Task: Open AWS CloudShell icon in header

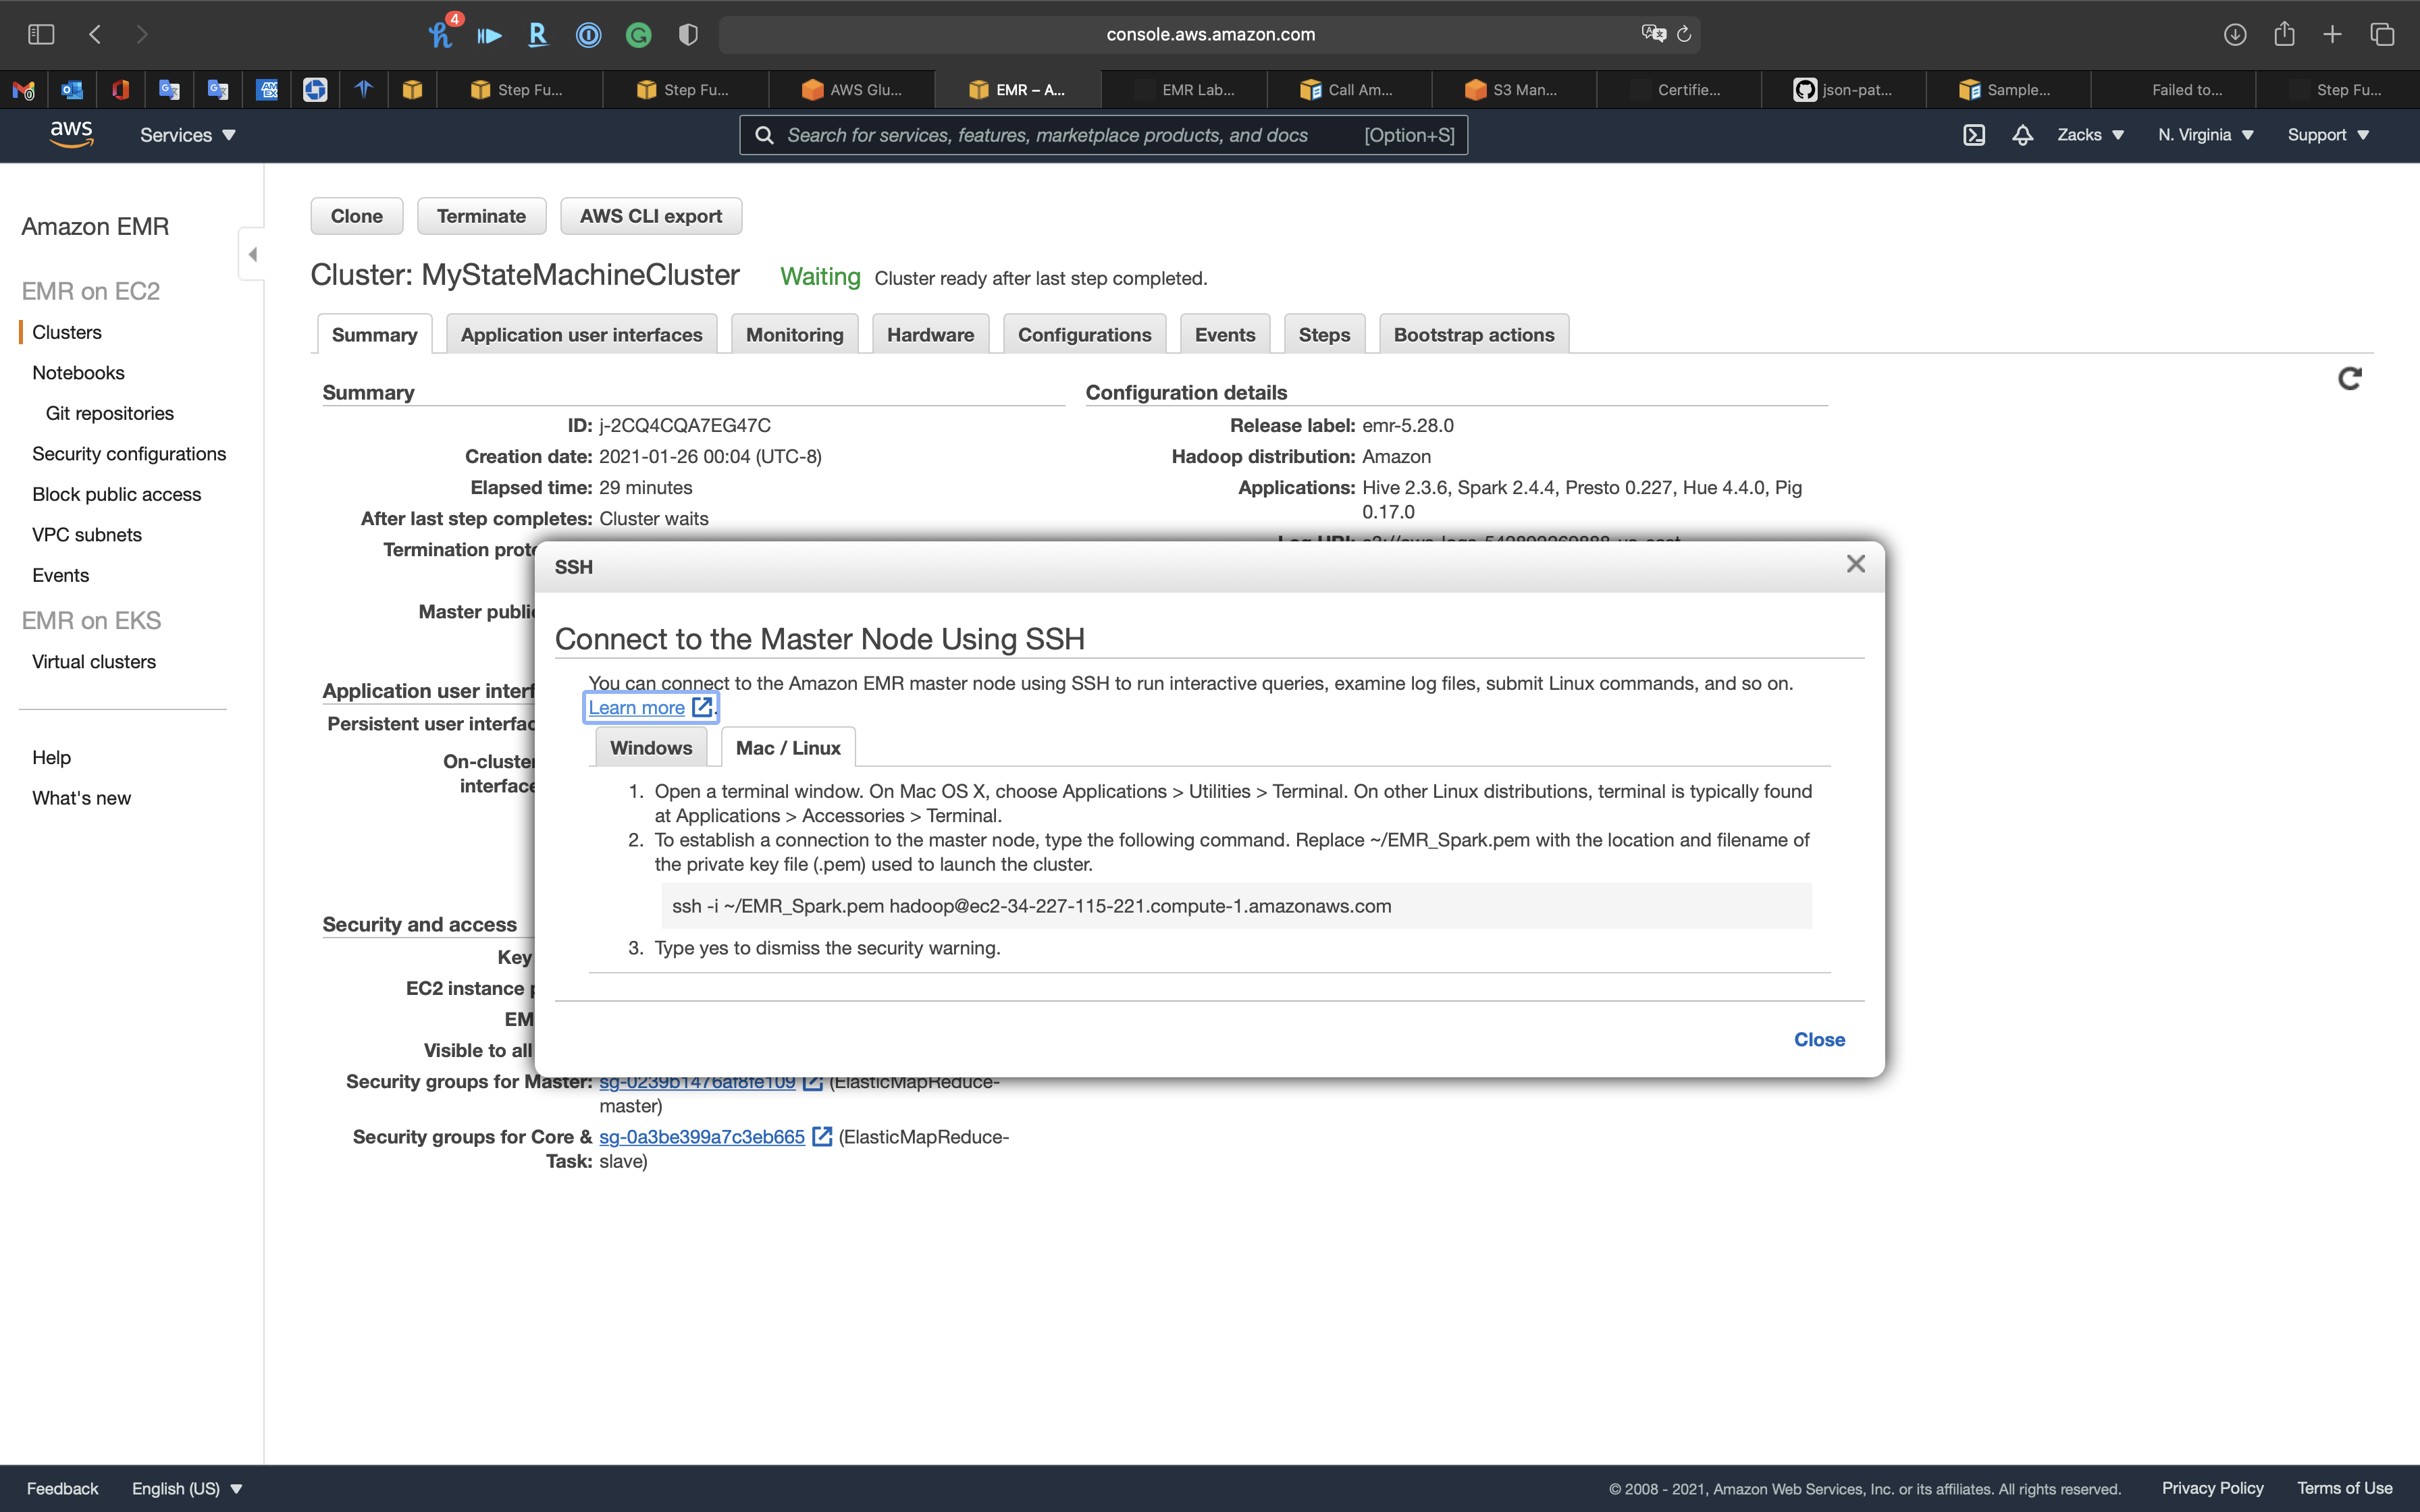Action: (x=1973, y=135)
